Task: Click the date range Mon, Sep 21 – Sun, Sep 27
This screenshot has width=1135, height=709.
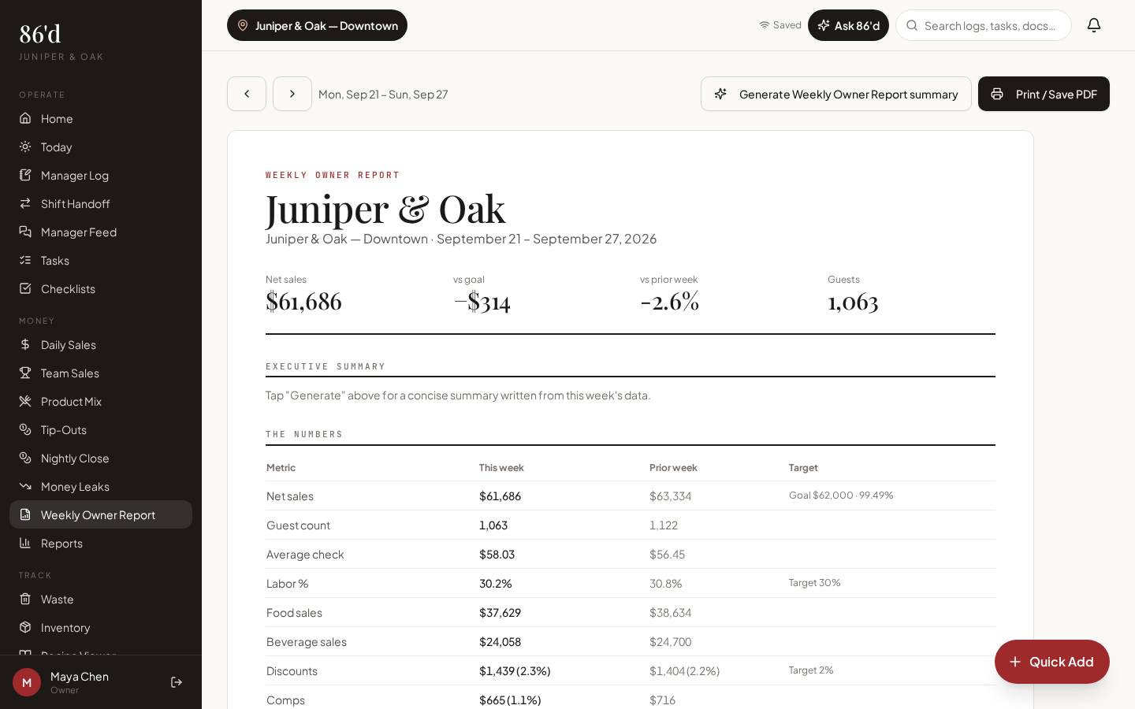Action: (x=383, y=94)
